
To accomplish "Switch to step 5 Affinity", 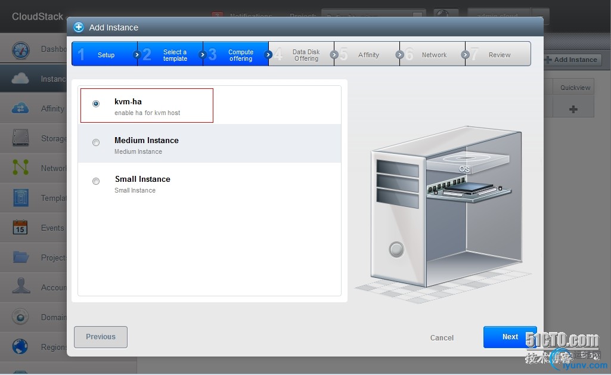I will click(367, 54).
